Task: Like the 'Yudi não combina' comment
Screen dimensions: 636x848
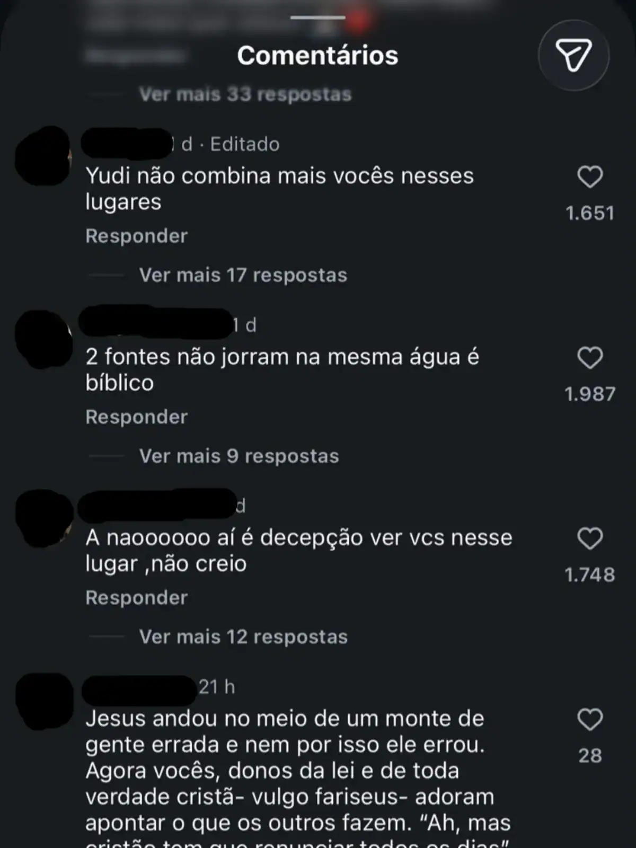Action: point(590,177)
